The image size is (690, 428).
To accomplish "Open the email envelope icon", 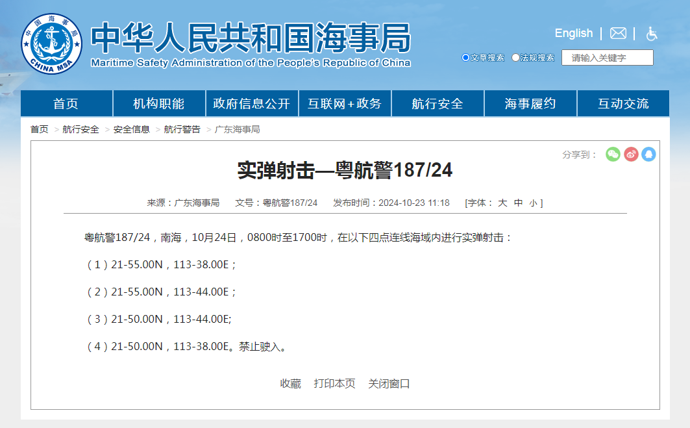I will [x=618, y=33].
